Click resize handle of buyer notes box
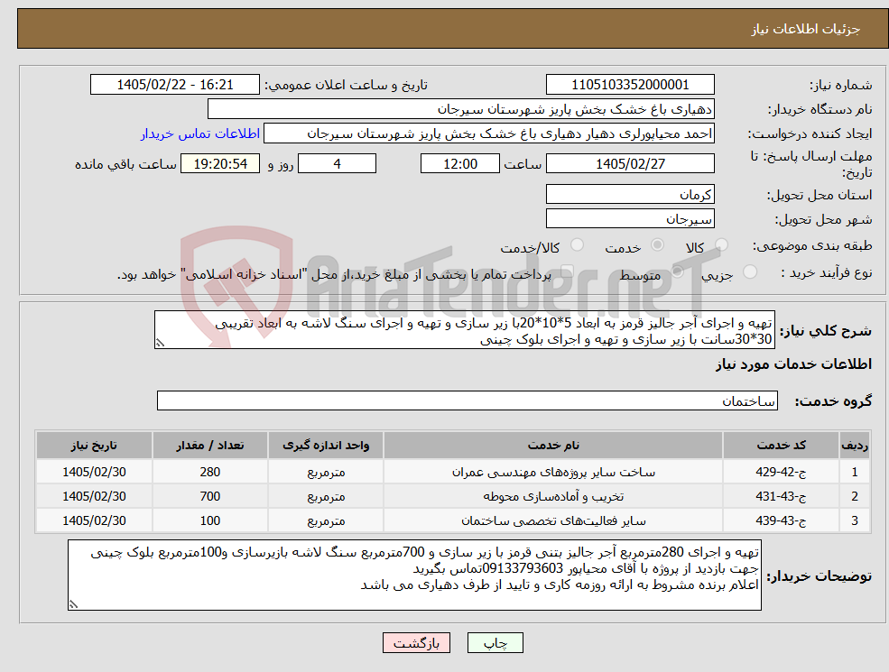 [73, 604]
